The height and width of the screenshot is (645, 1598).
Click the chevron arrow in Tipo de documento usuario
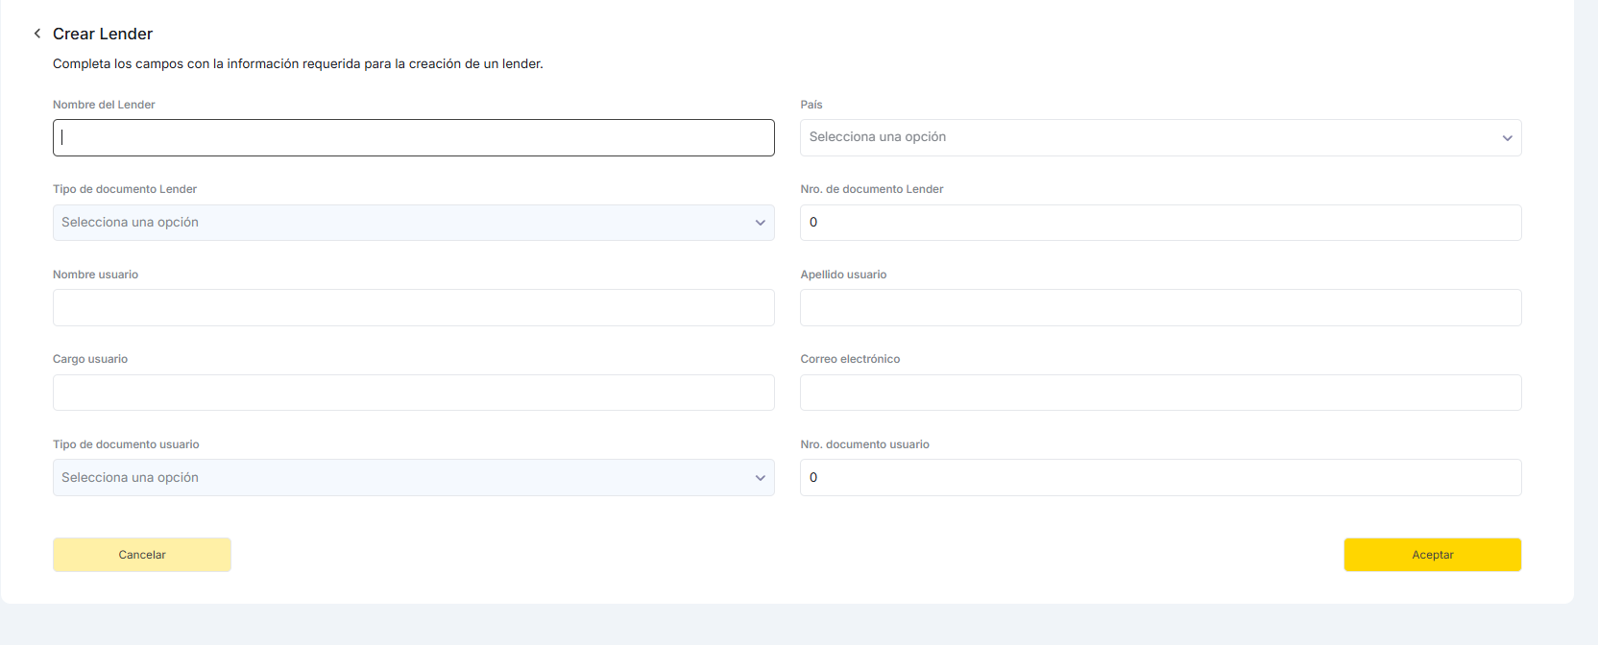click(760, 478)
